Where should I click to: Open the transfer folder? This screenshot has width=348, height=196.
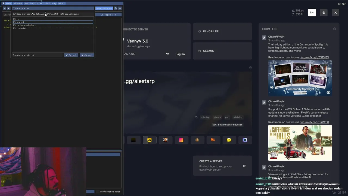(x=53, y=28)
